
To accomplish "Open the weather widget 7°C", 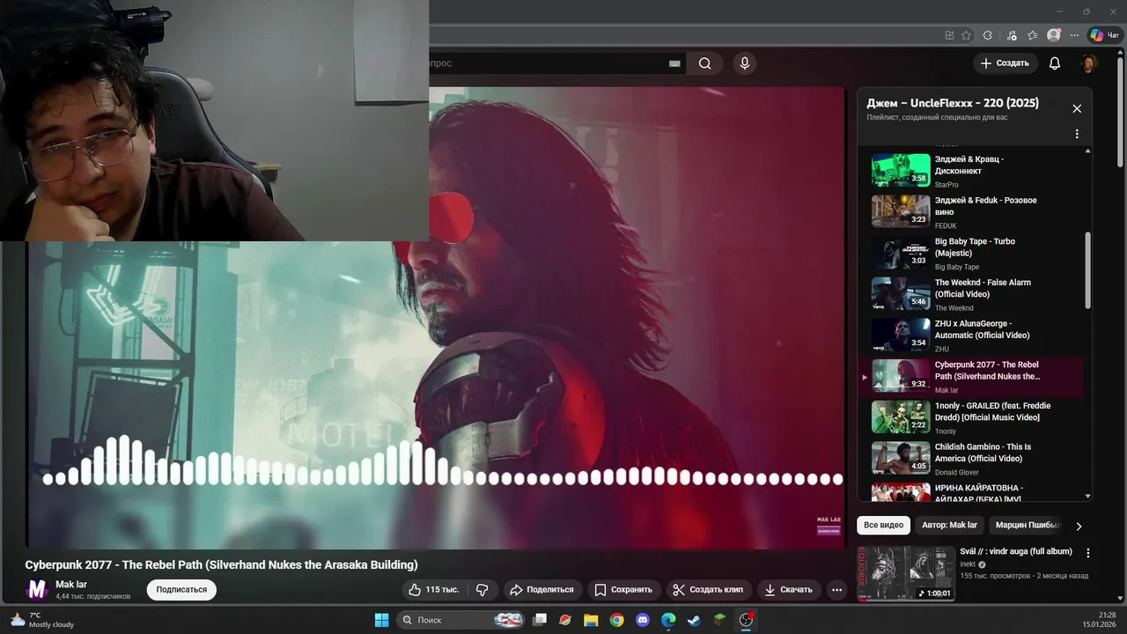I will [44, 620].
